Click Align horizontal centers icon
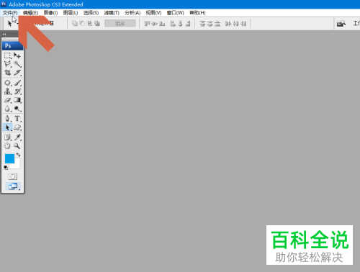This screenshot has width=360, height=272. tap(181, 24)
